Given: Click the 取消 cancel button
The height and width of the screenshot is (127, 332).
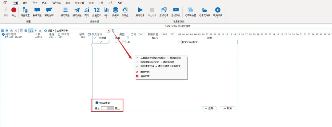Looking at the screenshot, I should [x=227, y=108].
